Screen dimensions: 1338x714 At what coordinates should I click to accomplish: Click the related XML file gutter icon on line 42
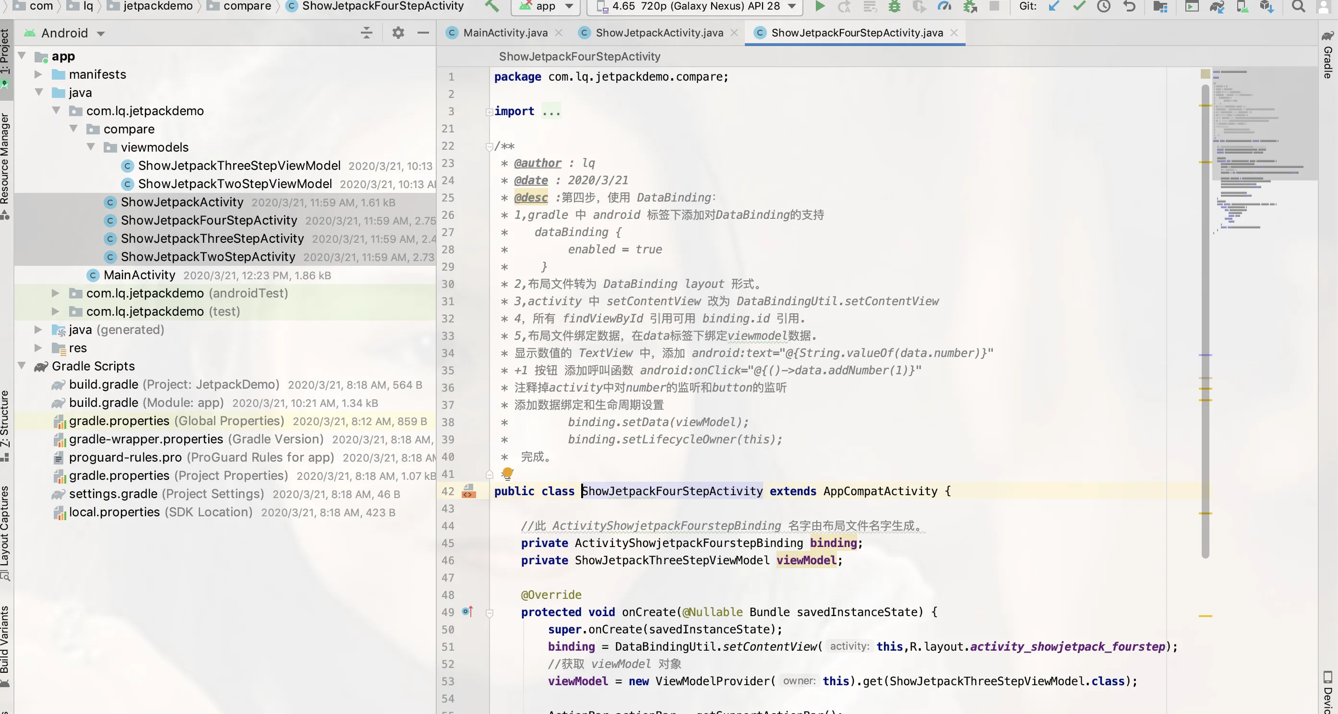point(468,491)
